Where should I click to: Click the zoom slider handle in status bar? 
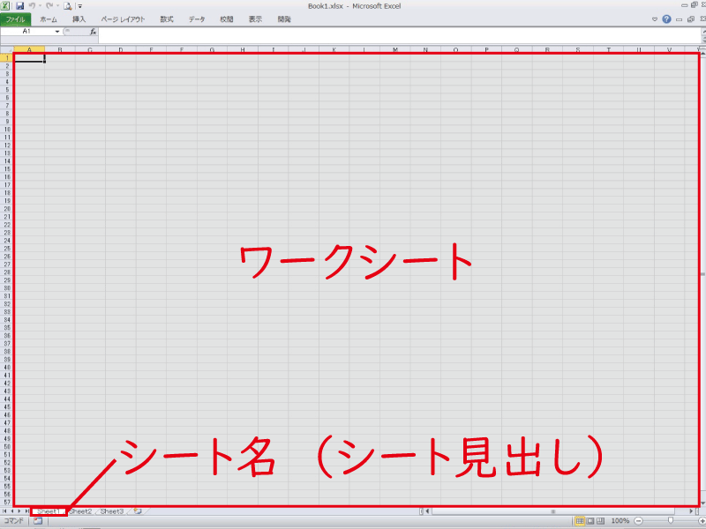pos(670,521)
